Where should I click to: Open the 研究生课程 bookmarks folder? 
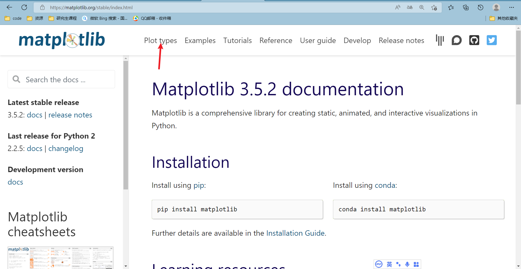click(63, 18)
